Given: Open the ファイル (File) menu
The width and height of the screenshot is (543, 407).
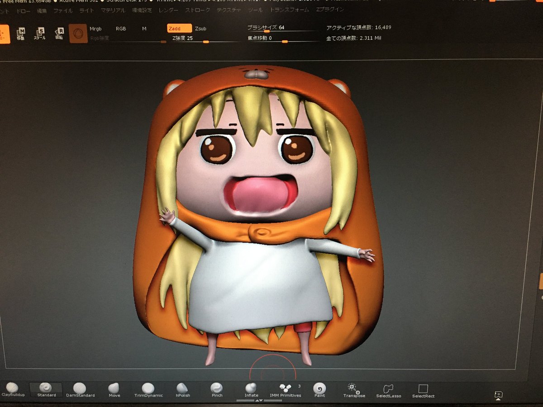Looking at the screenshot, I should point(62,10).
